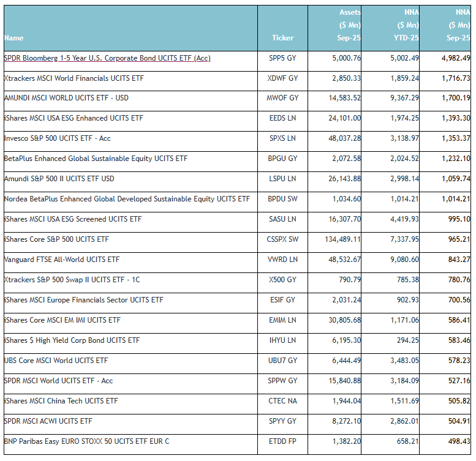
Task: Select the Assets Sep-25 column header
Action: click(350, 25)
